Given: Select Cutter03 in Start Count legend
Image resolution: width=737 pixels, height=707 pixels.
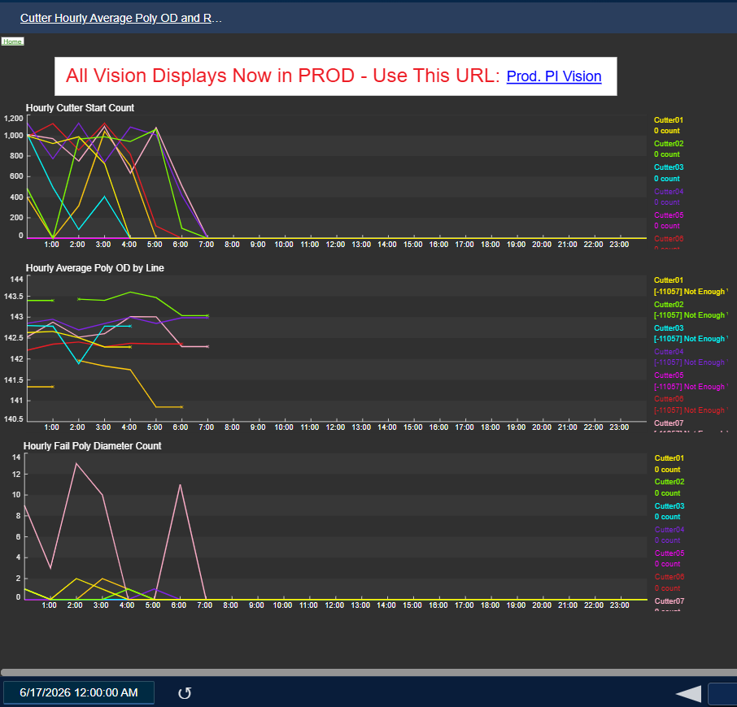Looking at the screenshot, I should point(669,167).
